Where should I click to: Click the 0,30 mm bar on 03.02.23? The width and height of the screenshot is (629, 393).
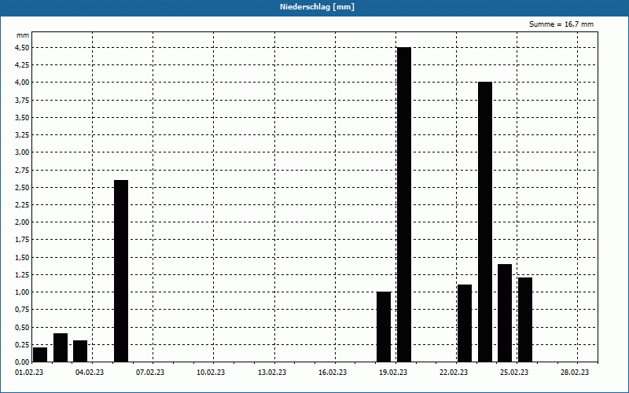click(80, 351)
